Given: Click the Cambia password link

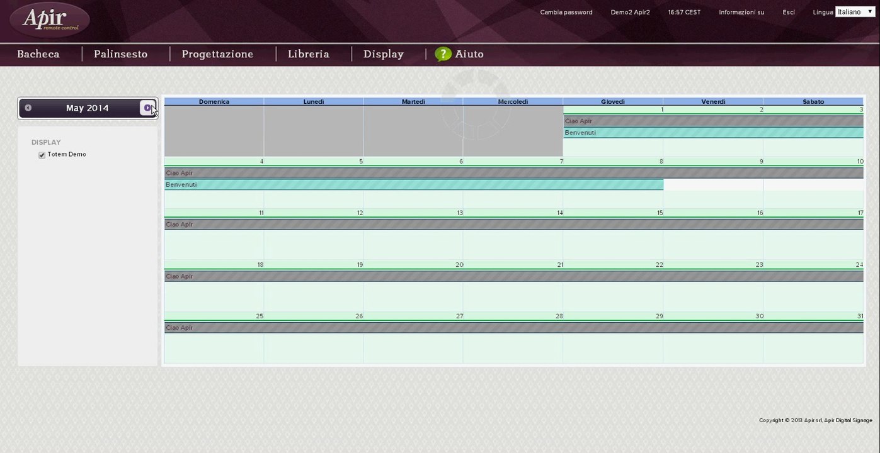Looking at the screenshot, I should [x=566, y=13].
